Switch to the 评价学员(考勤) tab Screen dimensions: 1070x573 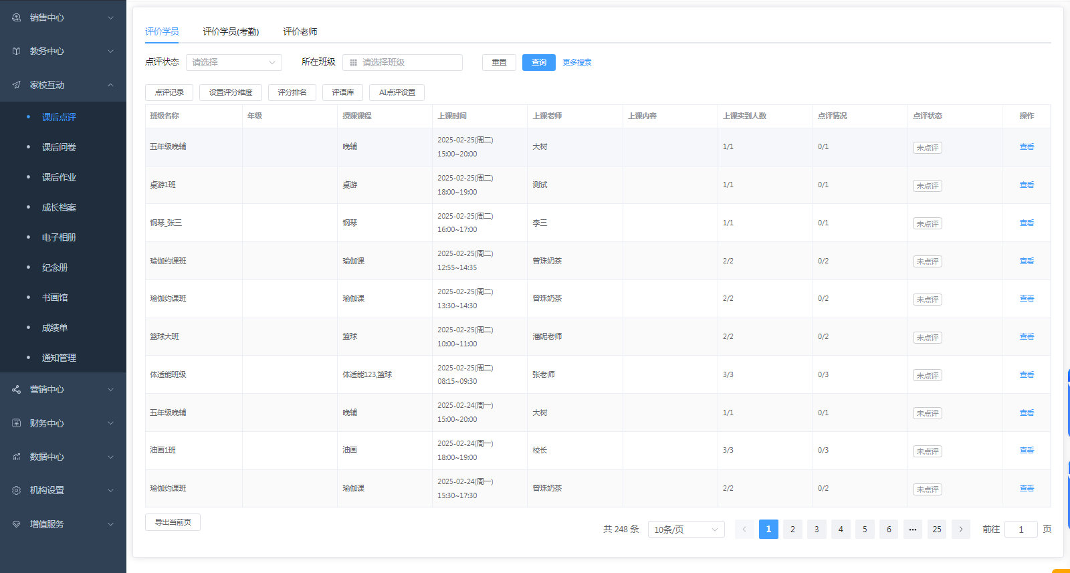[231, 31]
